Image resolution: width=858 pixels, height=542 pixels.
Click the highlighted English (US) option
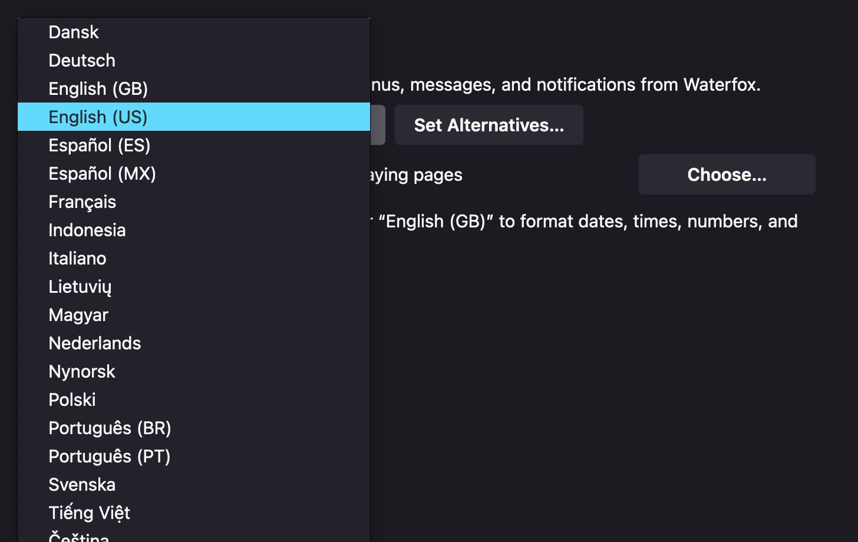pos(98,117)
